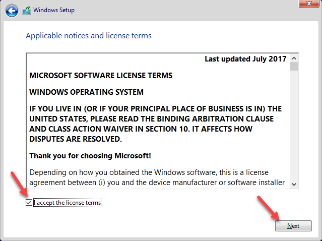
Task: Click the "Last updated July 2017" line
Action: point(245,59)
